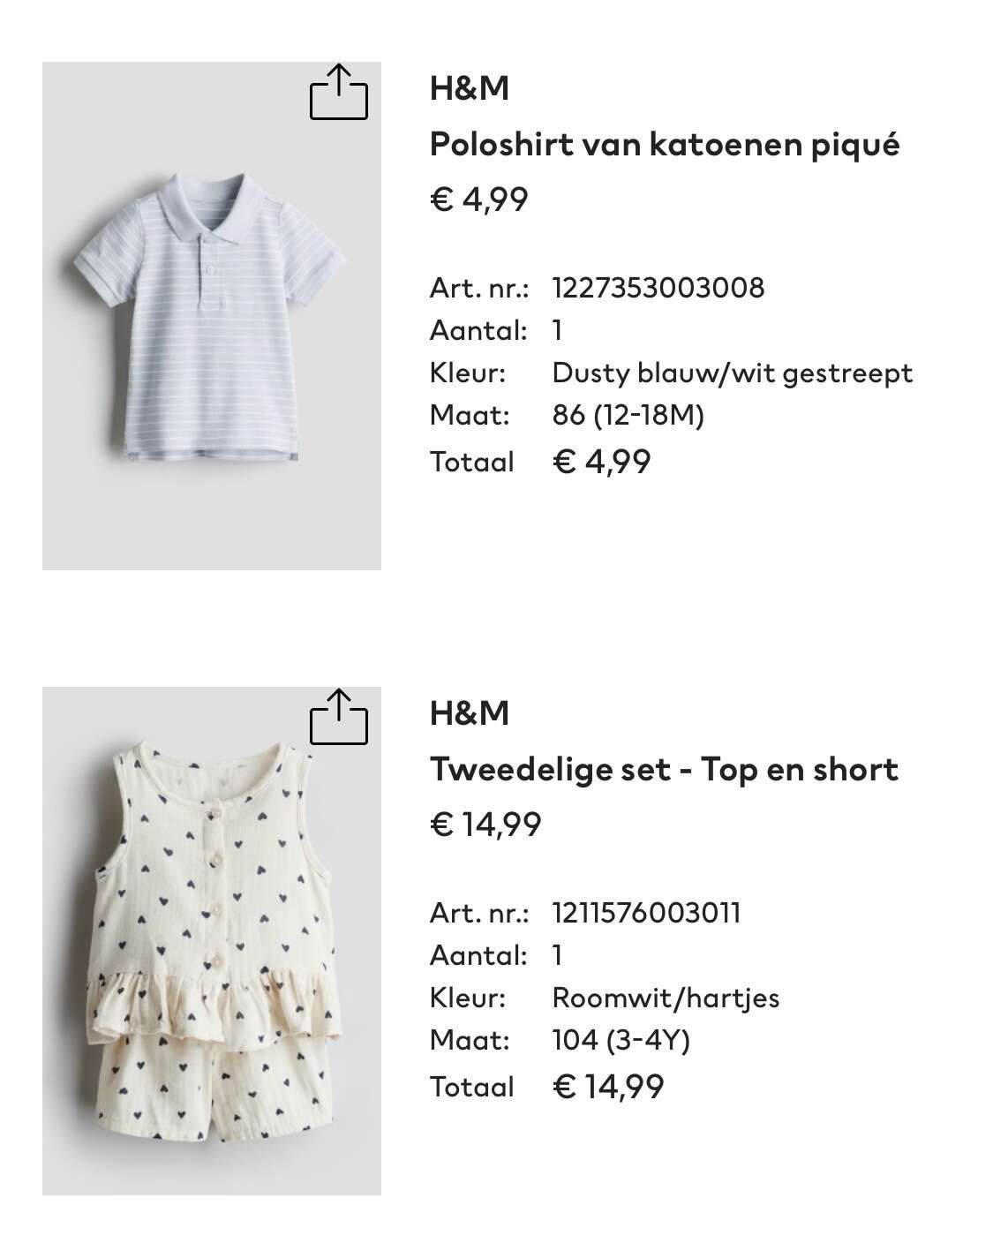Screen dimensions: 993x1243
Task: Click the H&M brand label above the polo shirt
Action: 470,88
